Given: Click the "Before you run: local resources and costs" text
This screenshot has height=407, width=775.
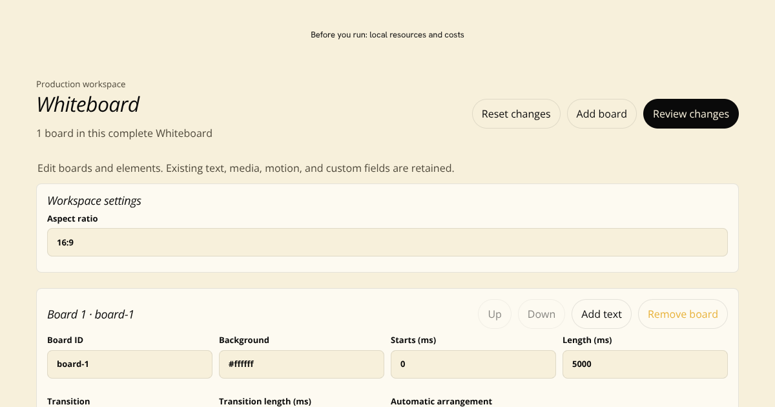Looking at the screenshot, I should point(387,35).
